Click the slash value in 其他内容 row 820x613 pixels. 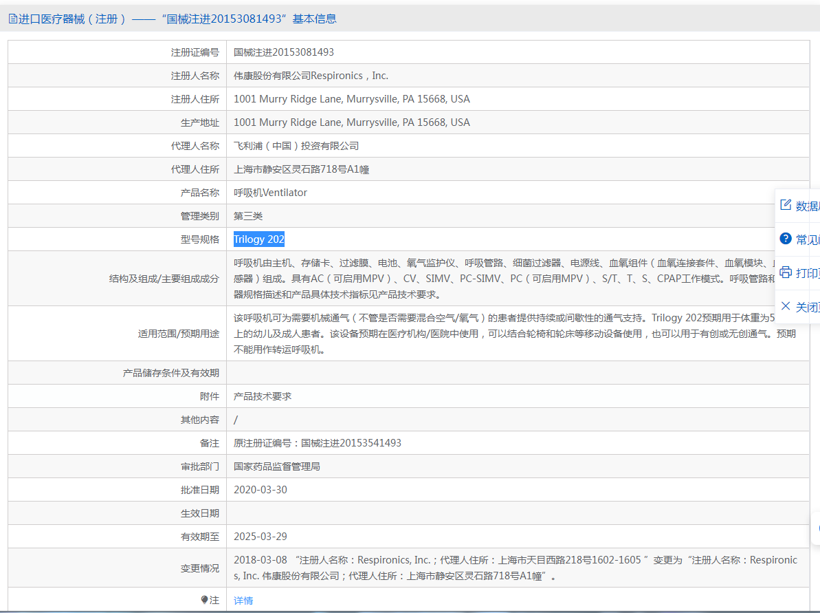[x=236, y=420]
